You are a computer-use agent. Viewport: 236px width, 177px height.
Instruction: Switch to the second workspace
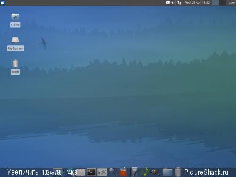222,3
